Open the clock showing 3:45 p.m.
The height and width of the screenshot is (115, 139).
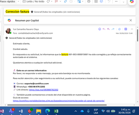click(x=125, y=111)
